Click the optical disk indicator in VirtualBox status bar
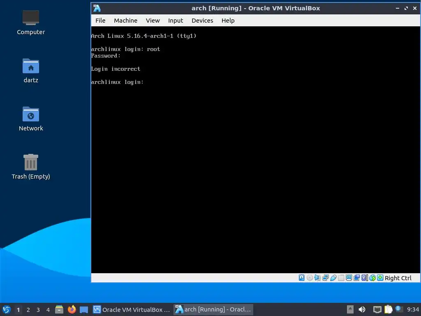Image resolution: width=421 pixels, height=316 pixels. (310, 278)
